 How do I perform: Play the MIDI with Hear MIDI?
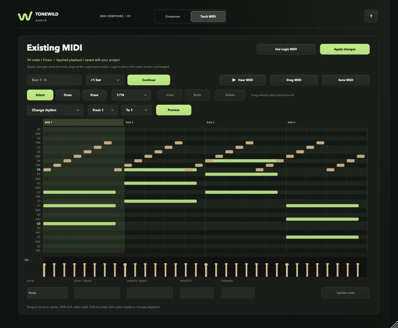(x=242, y=80)
